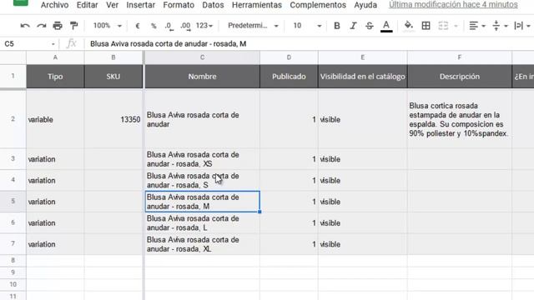The image size is (534, 300).
Task: Select column F header
Action: 460,57
